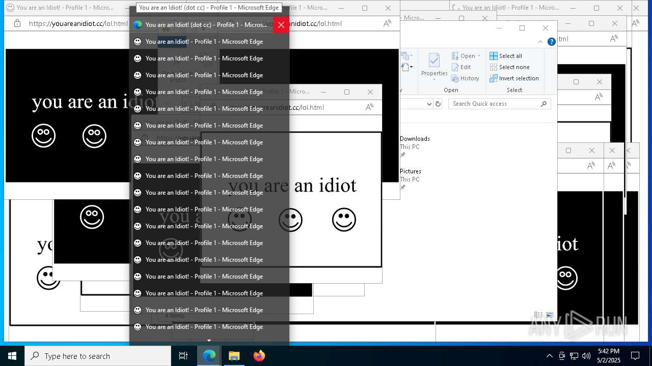652x366 pixels.
Task: Click the taskbar search box
Action: 98,356
